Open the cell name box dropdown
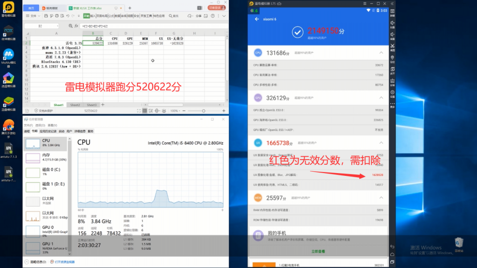The width and height of the screenshot is (477, 268). click(x=57, y=26)
